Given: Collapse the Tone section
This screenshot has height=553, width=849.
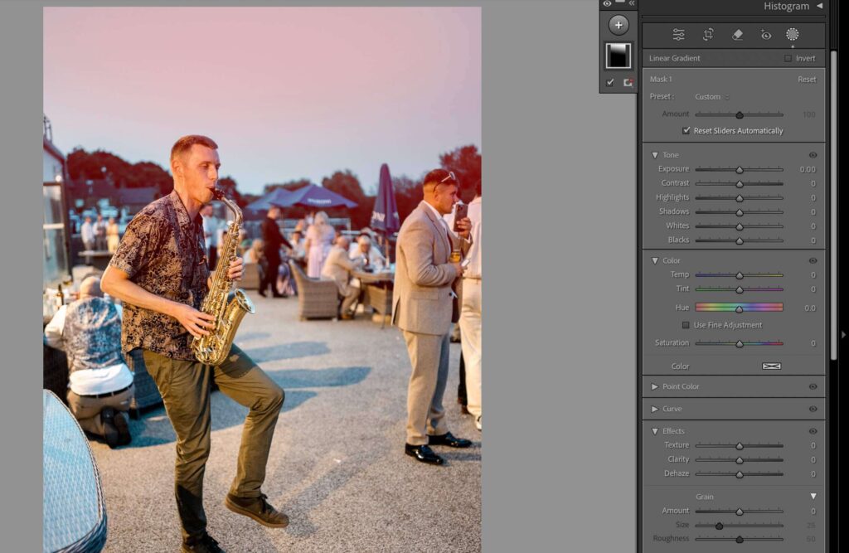Looking at the screenshot, I should point(655,154).
